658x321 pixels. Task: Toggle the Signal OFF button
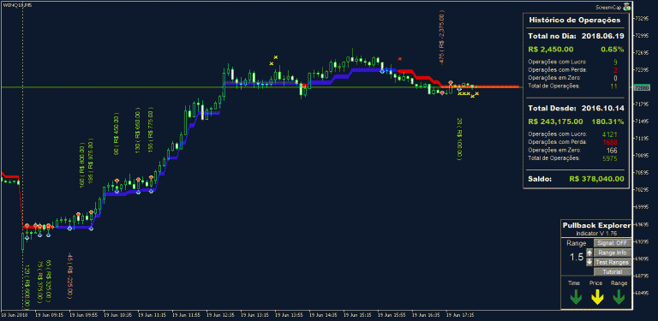click(x=612, y=242)
